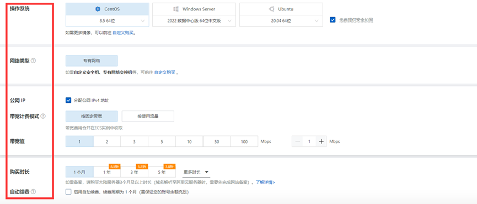
Task: Choose bandwidth value 5 Mbps
Action: pos(162,141)
